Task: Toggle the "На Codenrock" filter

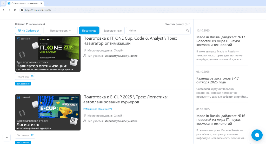Action: click(29, 31)
